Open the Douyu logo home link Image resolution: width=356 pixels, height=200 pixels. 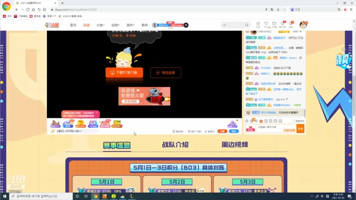point(52,25)
